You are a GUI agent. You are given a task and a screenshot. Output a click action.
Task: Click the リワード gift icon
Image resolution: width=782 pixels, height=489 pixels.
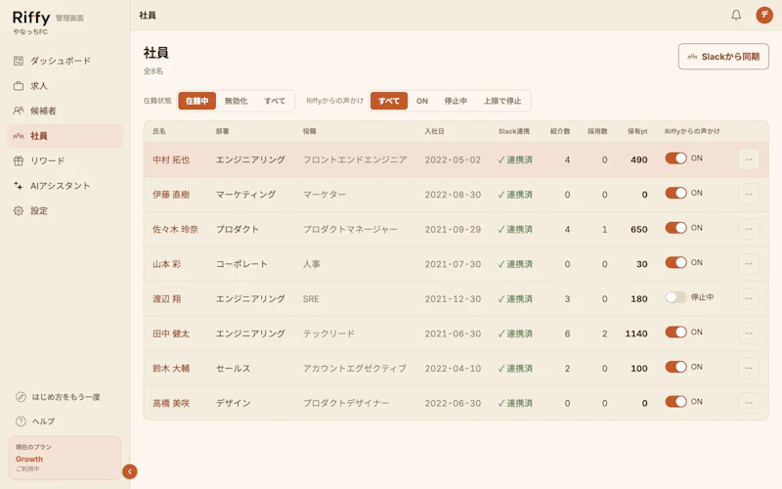(19, 160)
